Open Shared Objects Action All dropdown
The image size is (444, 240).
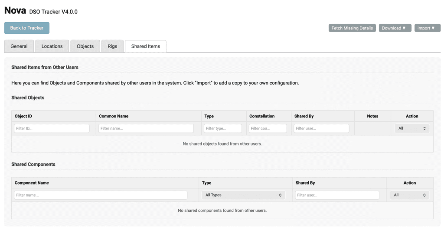(x=412, y=128)
